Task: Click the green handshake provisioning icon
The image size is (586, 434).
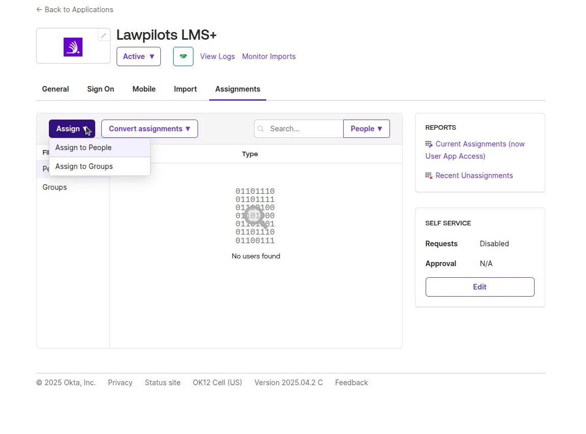Action: pos(183,56)
